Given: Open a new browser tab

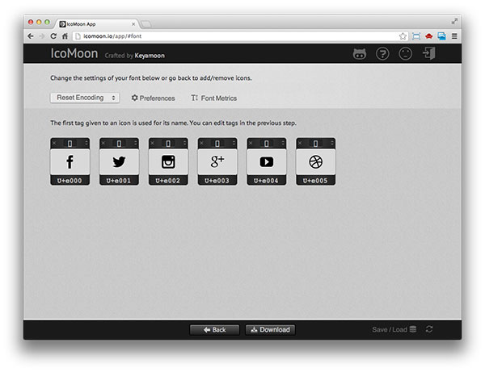Looking at the screenshot, I should pos(146,24).
